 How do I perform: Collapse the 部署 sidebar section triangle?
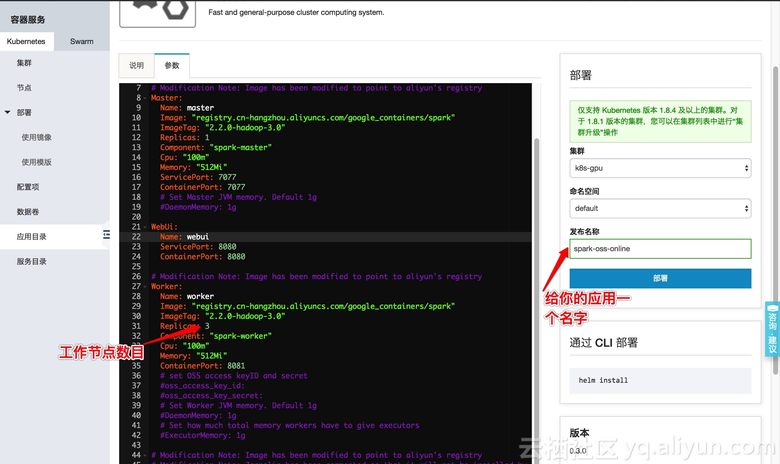click(x=7, y=112)
